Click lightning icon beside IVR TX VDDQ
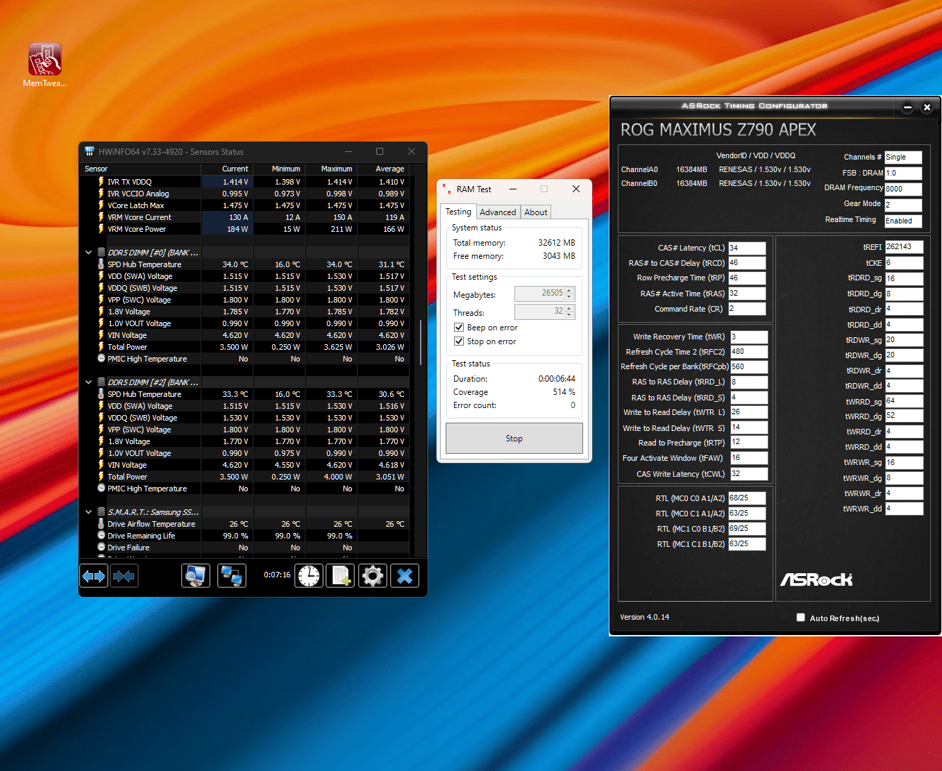The height and width of the screenshot is (771, 942). 101,182
